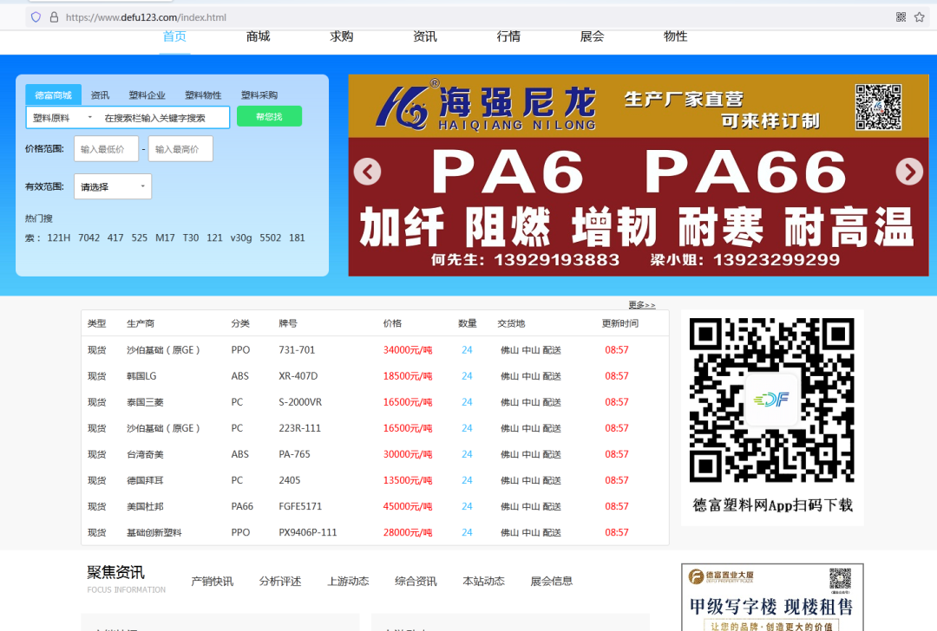Click manufacturer 台湾奇美 in the table
This screenshot has height=631, width=937.
point(145,454)
